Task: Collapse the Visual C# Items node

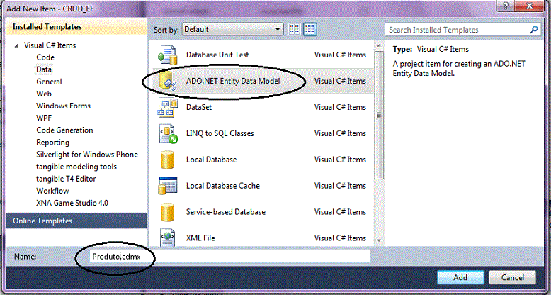Action: click(16, 45)
